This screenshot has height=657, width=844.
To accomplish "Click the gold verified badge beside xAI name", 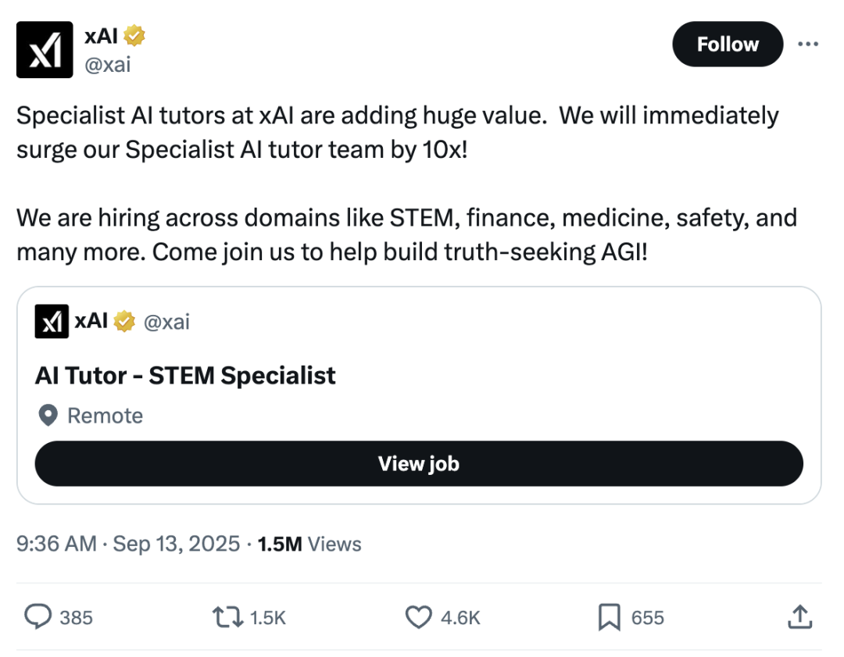I will pyautogui.click(x=135, y=35).
